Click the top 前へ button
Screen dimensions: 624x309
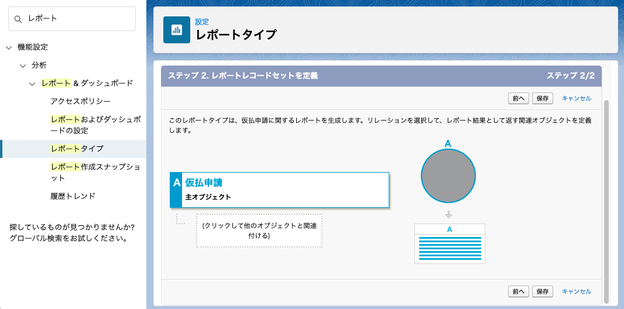click(519, 98)
